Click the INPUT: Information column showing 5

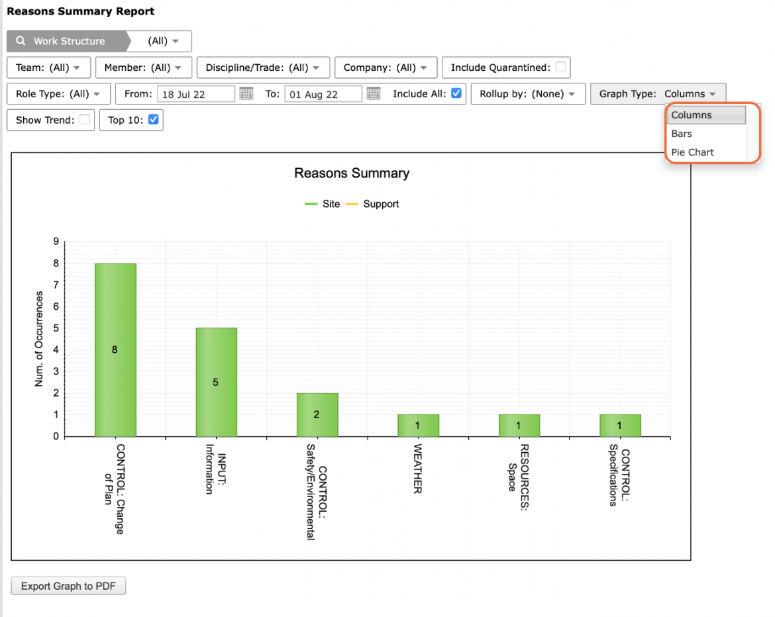pos(217,382)
